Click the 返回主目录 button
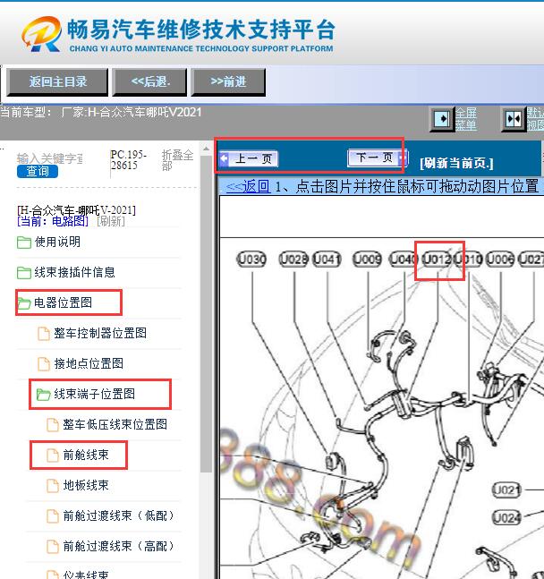 point(57,82)
